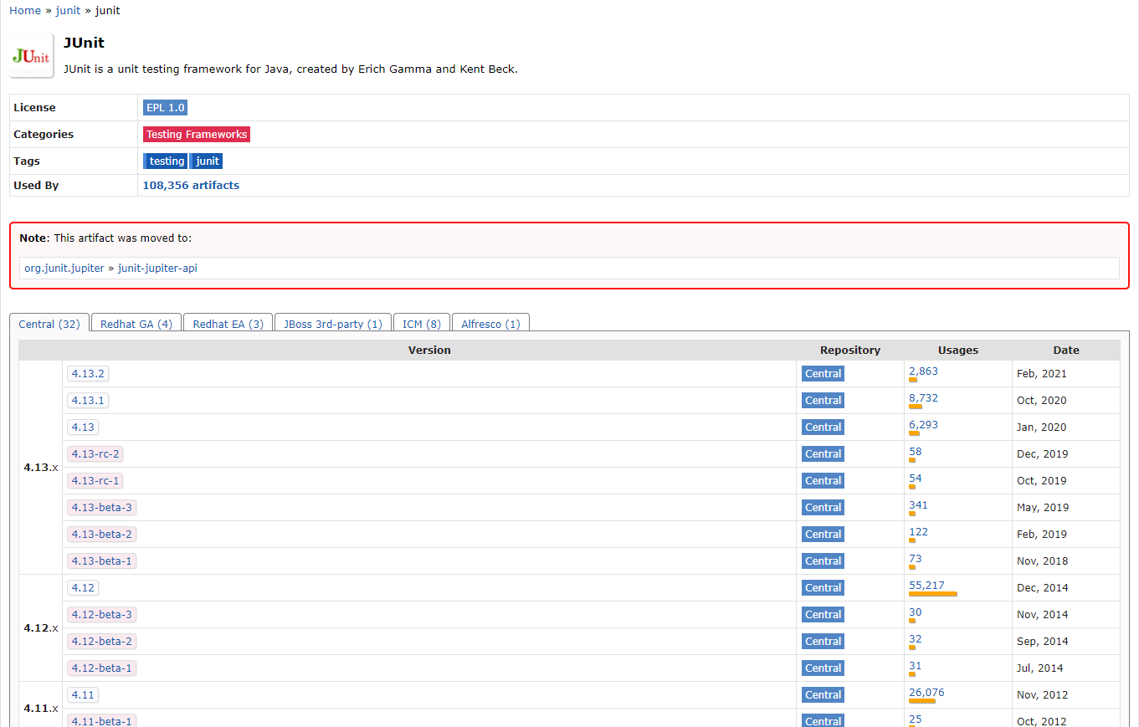Viewport: 1139px width, 727px height.
Task: Click Central badge in 4.11 row
Action: coord(823,695)
